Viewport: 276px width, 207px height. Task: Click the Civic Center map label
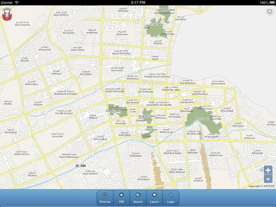click(117, 70)
